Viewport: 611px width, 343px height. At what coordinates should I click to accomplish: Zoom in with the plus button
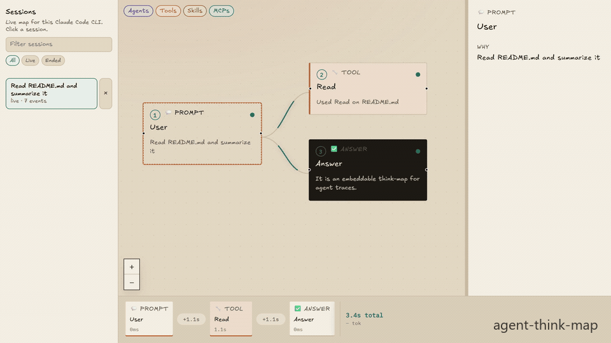point(132,267)
